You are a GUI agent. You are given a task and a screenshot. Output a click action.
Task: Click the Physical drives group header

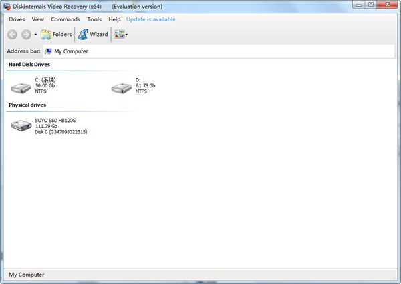point(27,105)
